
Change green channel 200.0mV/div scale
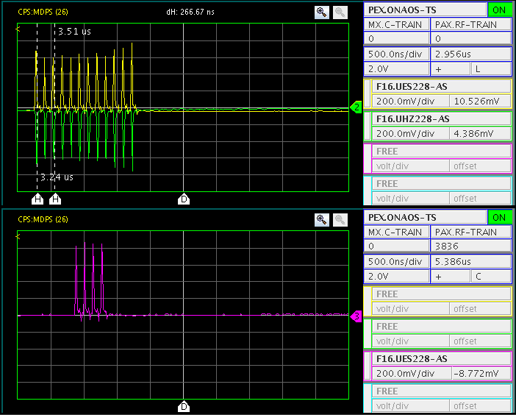click(410, 133)
